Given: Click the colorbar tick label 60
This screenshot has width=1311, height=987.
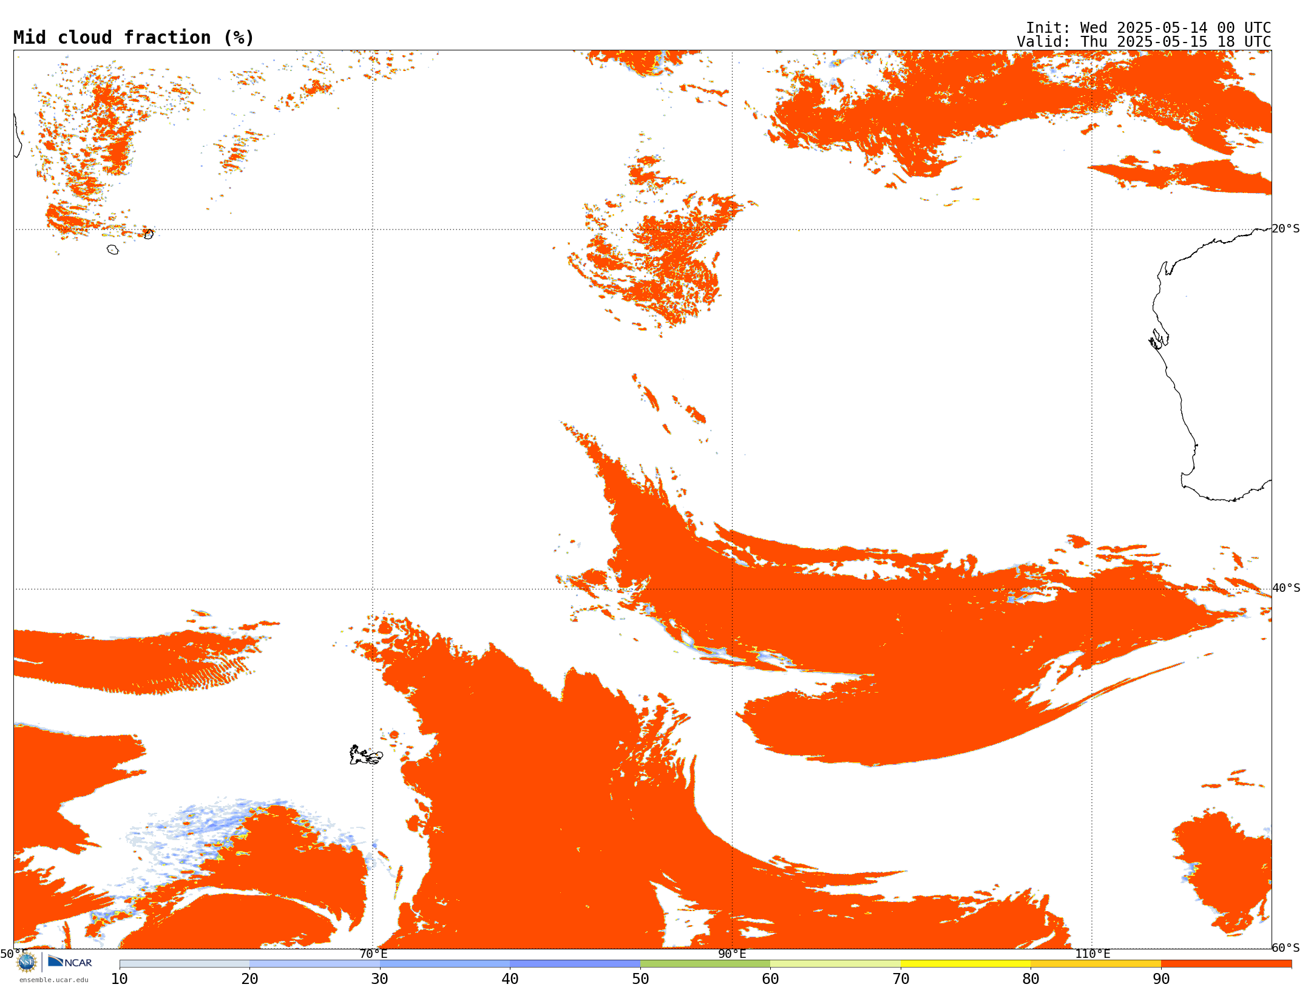Looking at the screenshot, I should pos(770,979).
